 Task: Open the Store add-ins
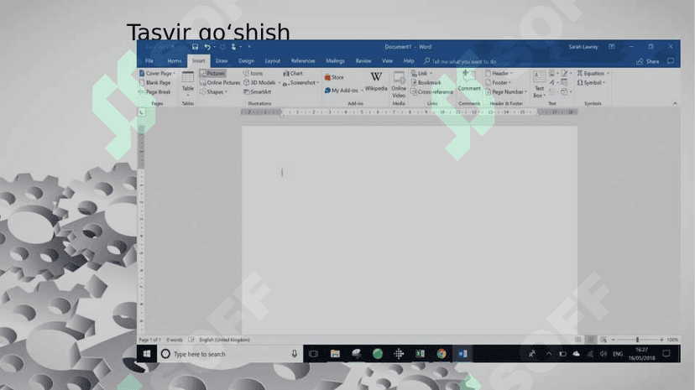335,77
